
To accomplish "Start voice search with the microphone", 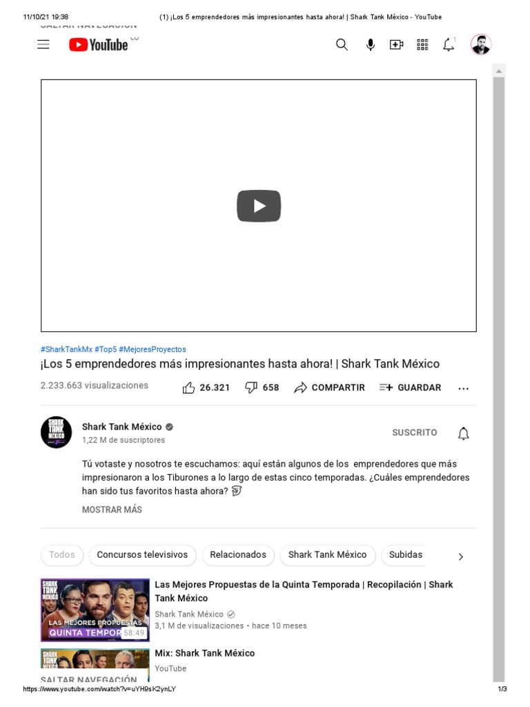I will point(371,45).
